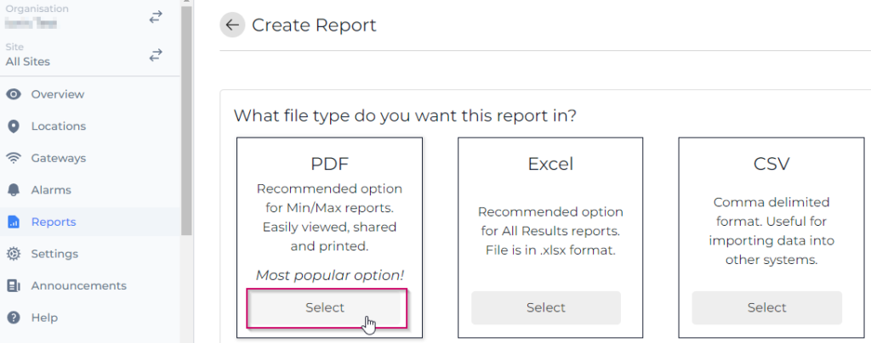The height and width of the screenshot is (343, 871).
Task: Click the Locations pin icon
Action: tap(14, 127)
